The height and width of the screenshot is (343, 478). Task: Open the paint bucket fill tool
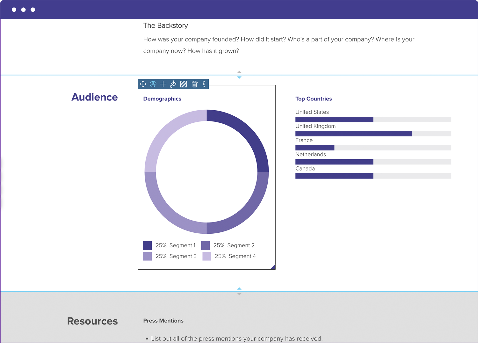[173, 84]
